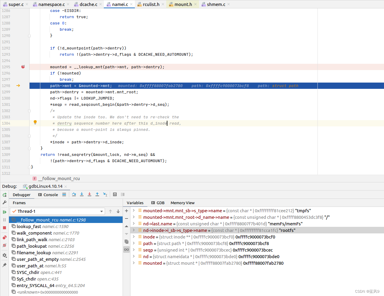384x296 pixels.
Task: Expand nd->inode->i_sb->s_type->name variable
Action: point(134,230)
